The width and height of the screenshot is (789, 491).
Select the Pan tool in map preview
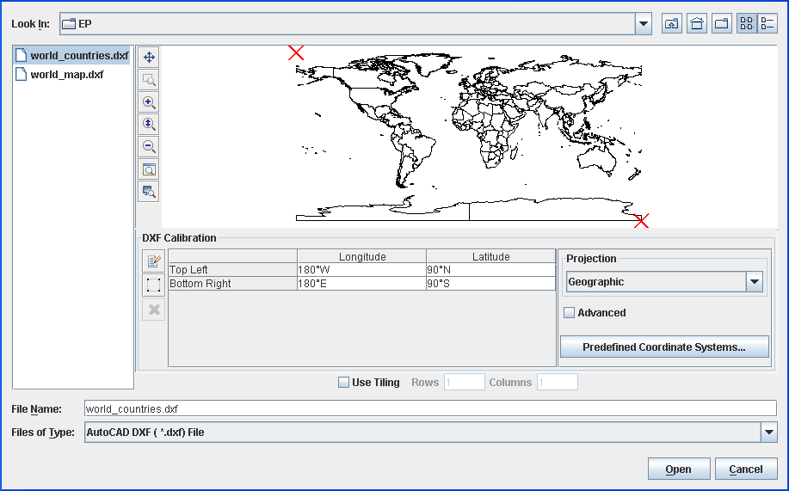coord(149,57)
